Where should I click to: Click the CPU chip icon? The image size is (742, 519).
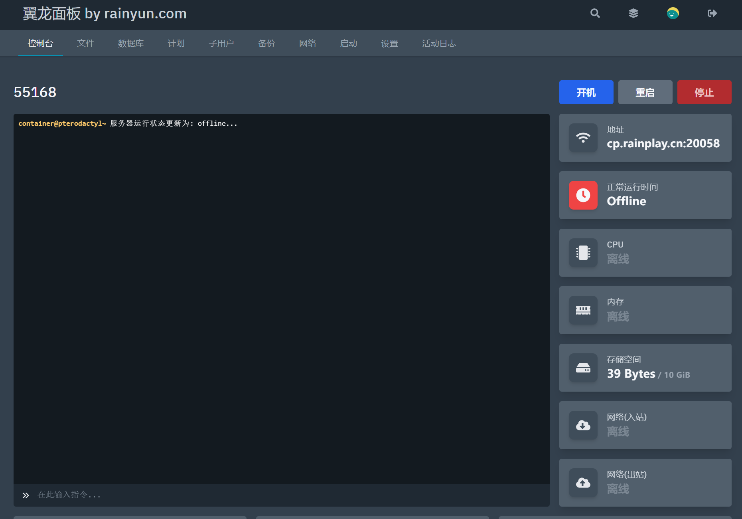[583, 253]
